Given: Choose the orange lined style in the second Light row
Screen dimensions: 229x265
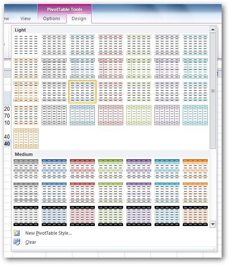Looking at the screenshot, I should click(26, 68).
